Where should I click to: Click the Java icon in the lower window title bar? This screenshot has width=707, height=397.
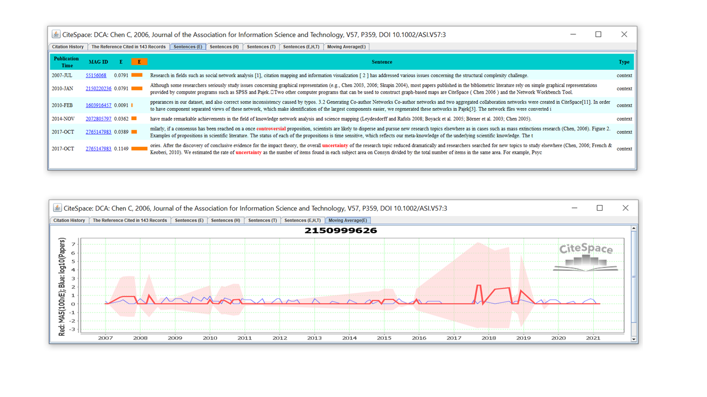coord(57,208)
